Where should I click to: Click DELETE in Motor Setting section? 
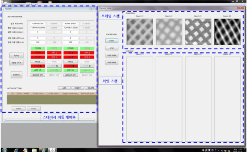[91, 88]
